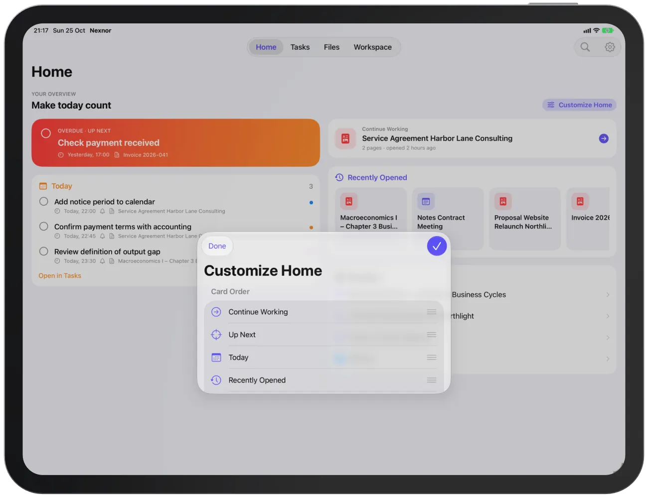Switch to the Tasks tab
This screenshot has width=648, height=497.
pos(300,47)
